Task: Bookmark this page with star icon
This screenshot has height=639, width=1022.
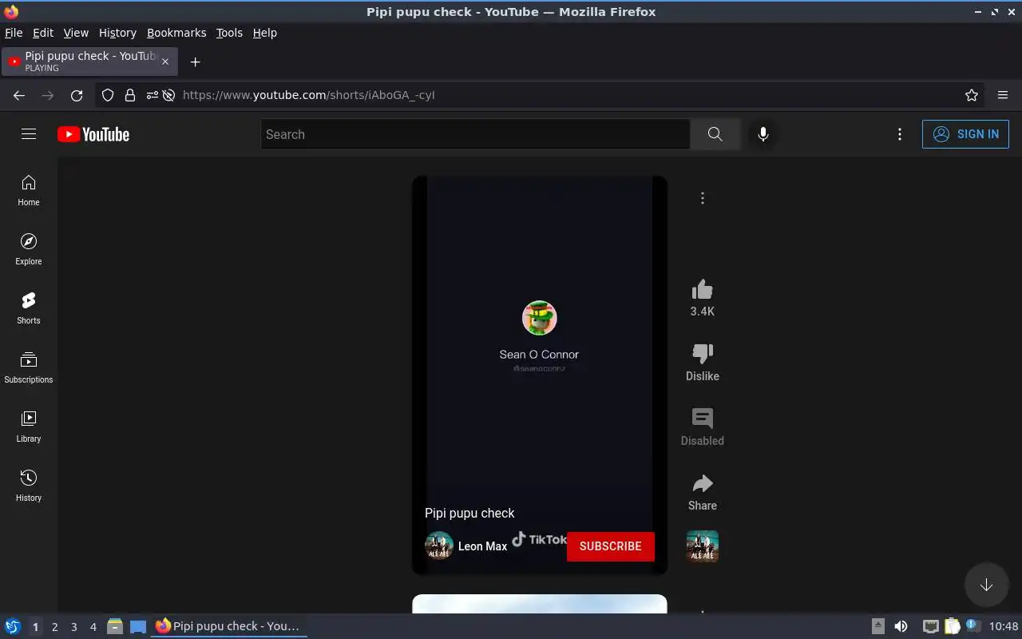Action: 972,95
